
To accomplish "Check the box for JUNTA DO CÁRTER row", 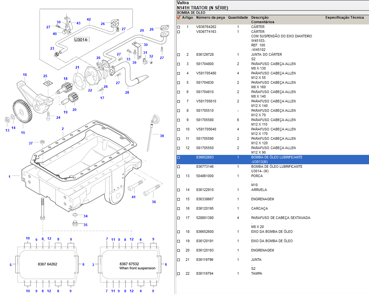I will [x=179, y=55].
